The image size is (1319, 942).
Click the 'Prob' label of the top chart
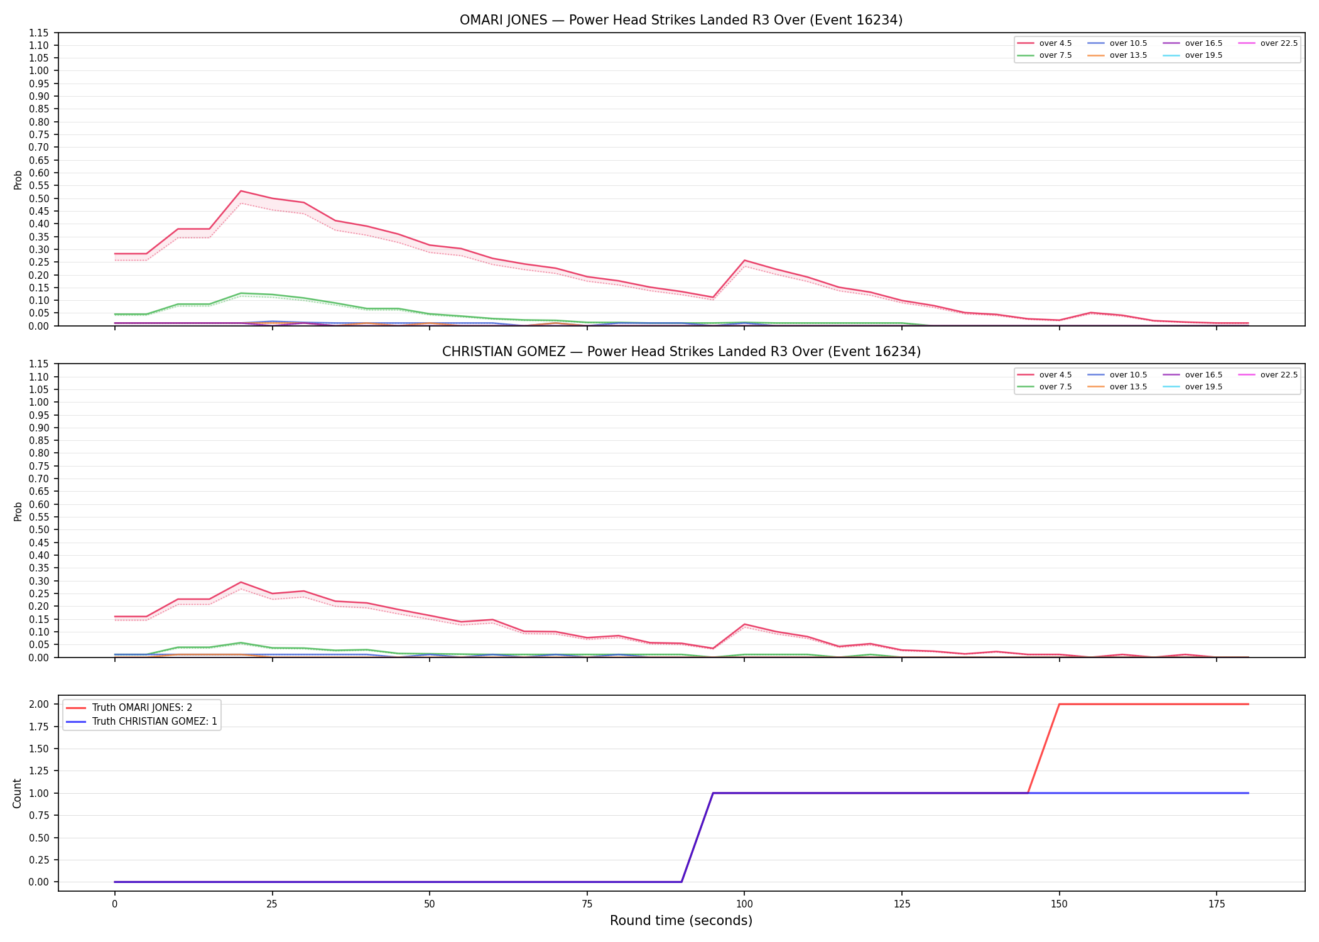pos(18,180)
